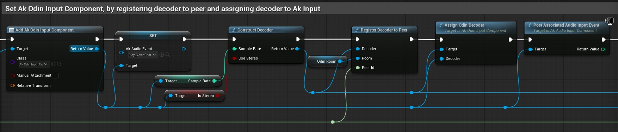The height and width of the screenshot is (132, 618).
Task: Click the SET node output value pin
Action: 184,49
